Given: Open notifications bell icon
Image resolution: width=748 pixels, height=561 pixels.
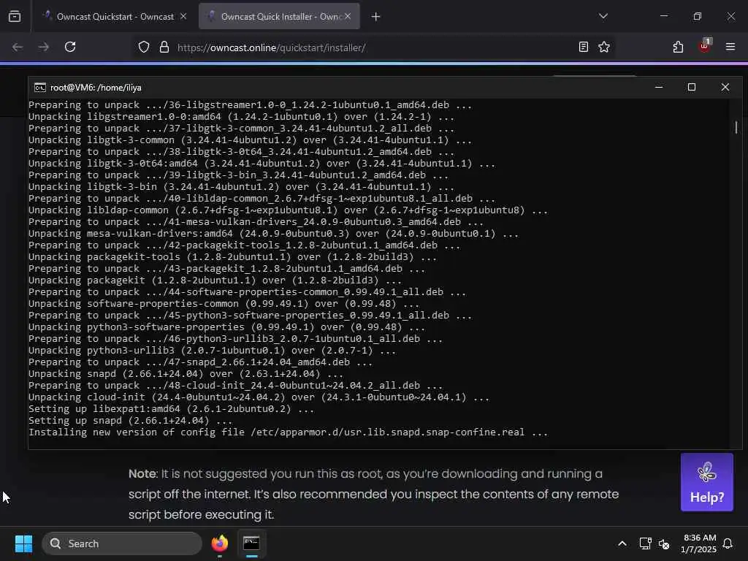Looking at the screenshot, I should coord(728,543).
